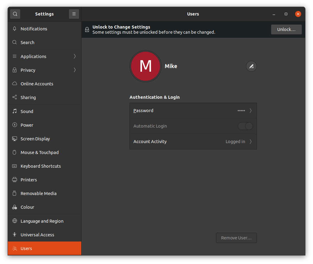Image resolution: width=313 pixels, height=264 pixels.
Task: Go to Universal Access settings
Action: point(37,235)
